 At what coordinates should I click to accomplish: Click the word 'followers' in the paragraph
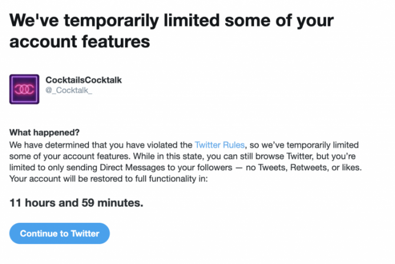[215, 167]
